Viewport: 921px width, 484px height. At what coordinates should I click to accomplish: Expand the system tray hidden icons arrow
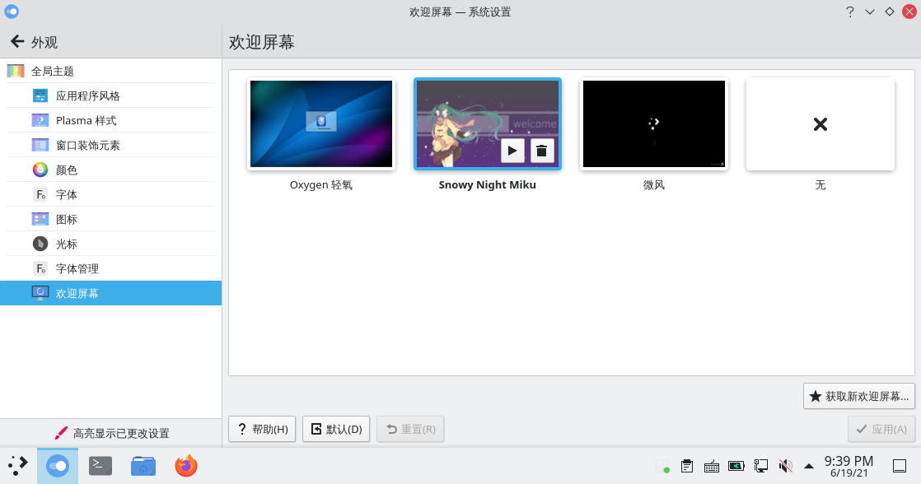809,466
